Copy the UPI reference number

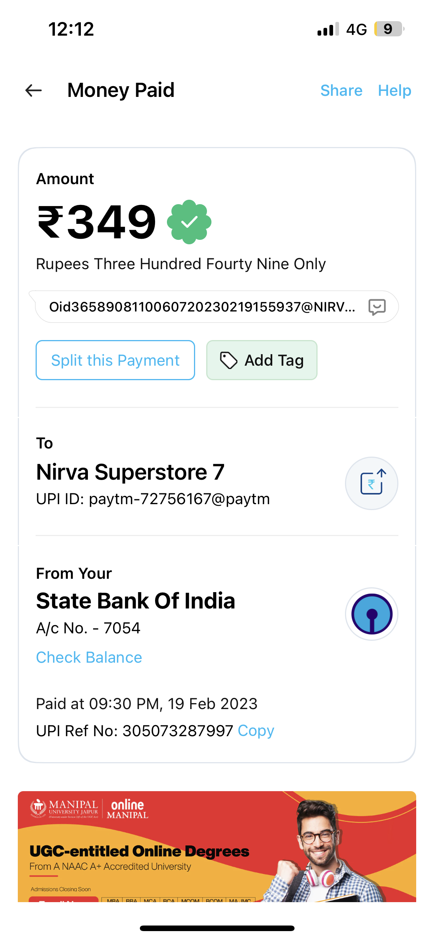256,731
